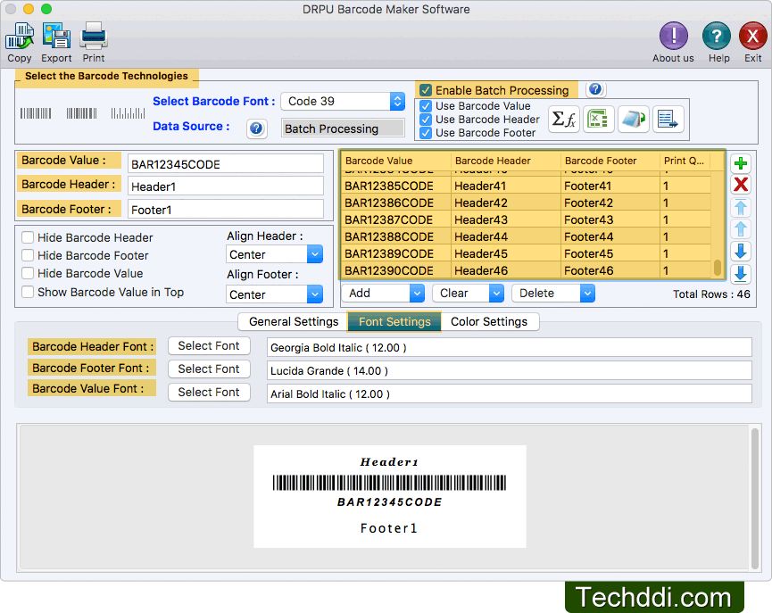Click the batch import file icon with green arrow
This screenshot has width=772, height=613.
(x=633, y=120)
